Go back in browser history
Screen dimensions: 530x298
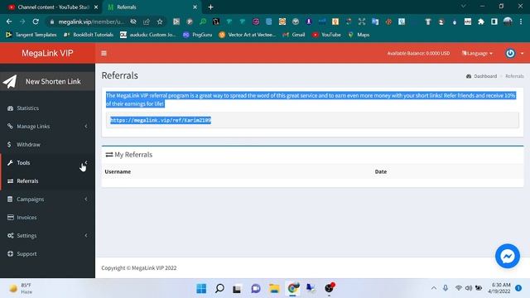click(9, 22)
